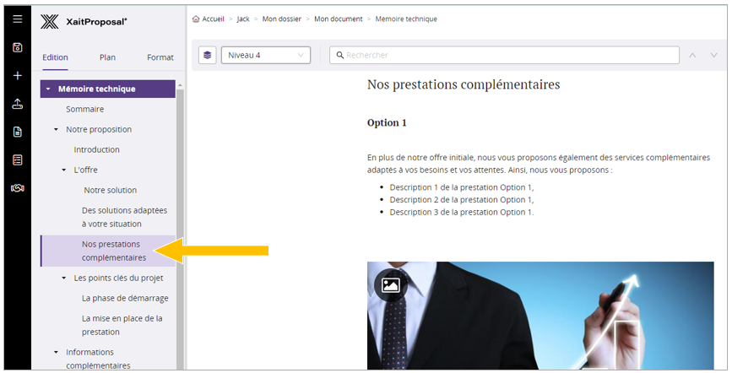Click the upload export icon

pyautogui.click(x=17, y=104)
